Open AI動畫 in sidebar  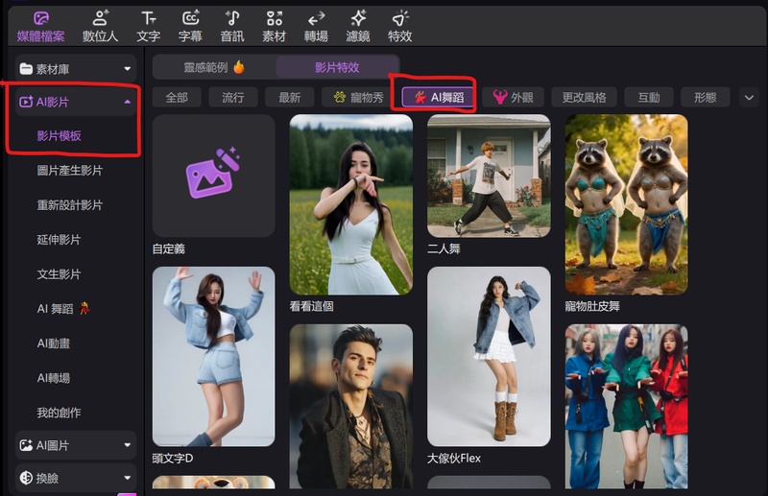[x=54, y=343]
